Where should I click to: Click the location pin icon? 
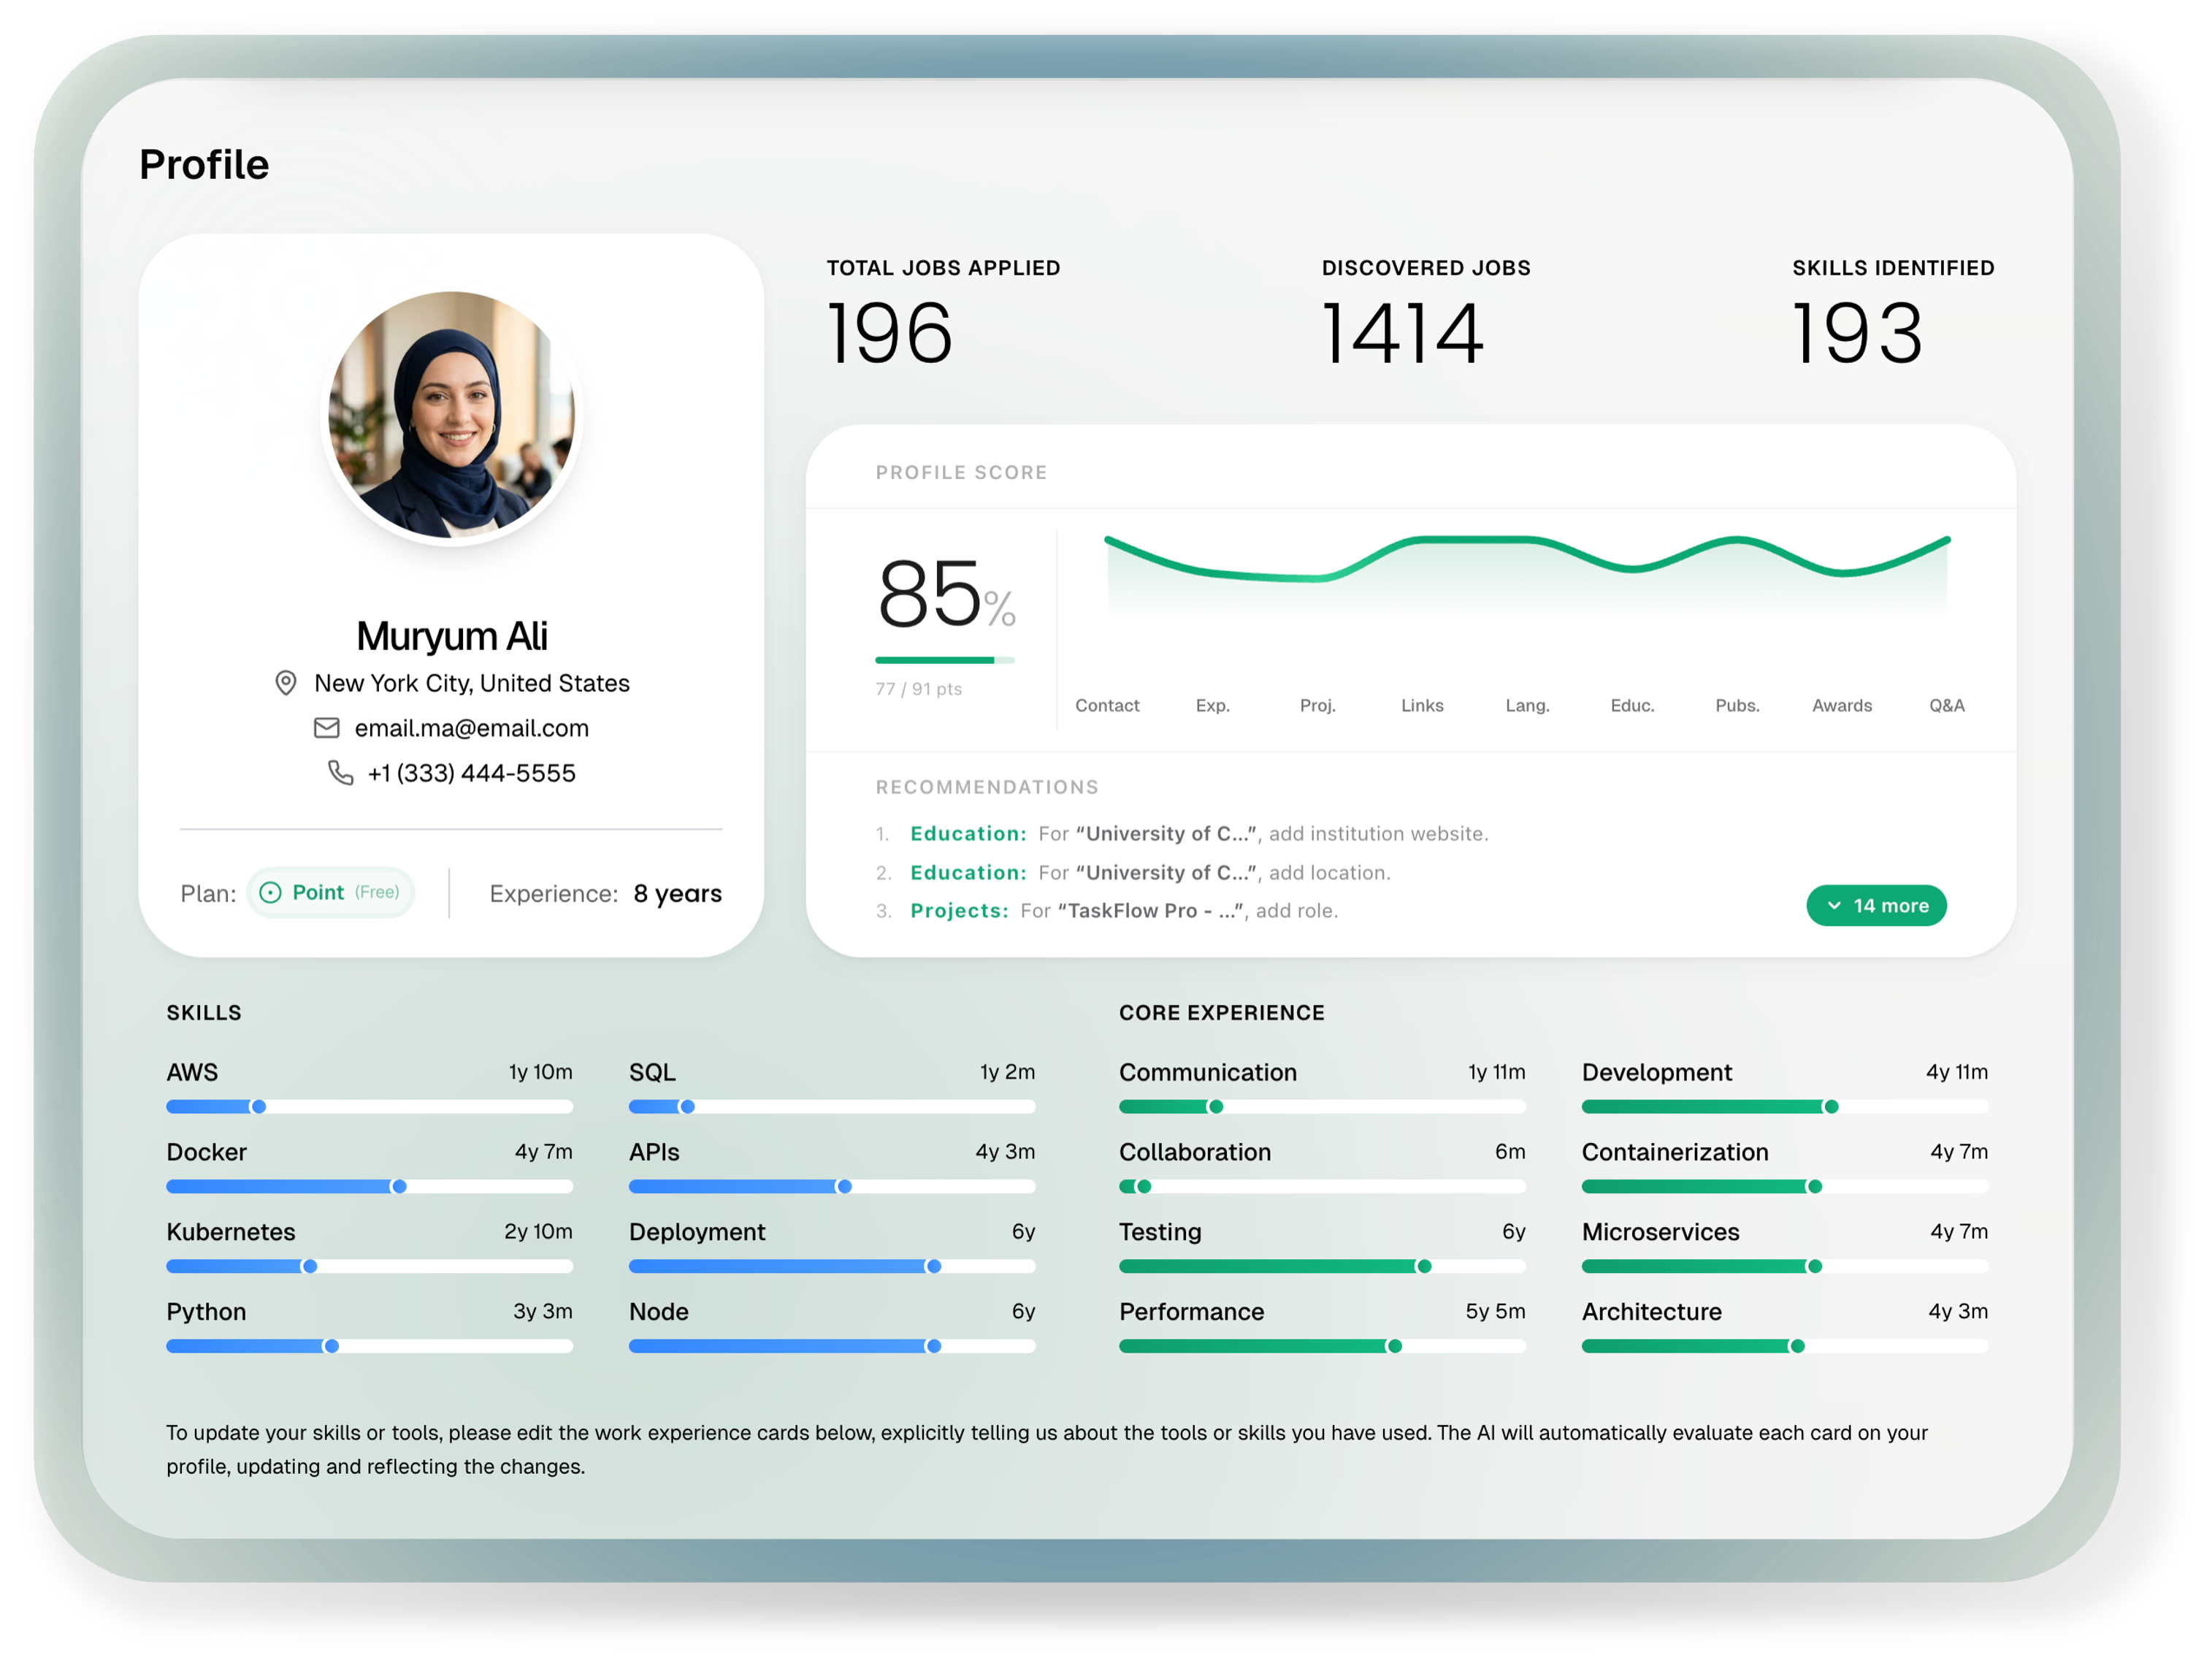pyautogui.click(x=286, y=683)
